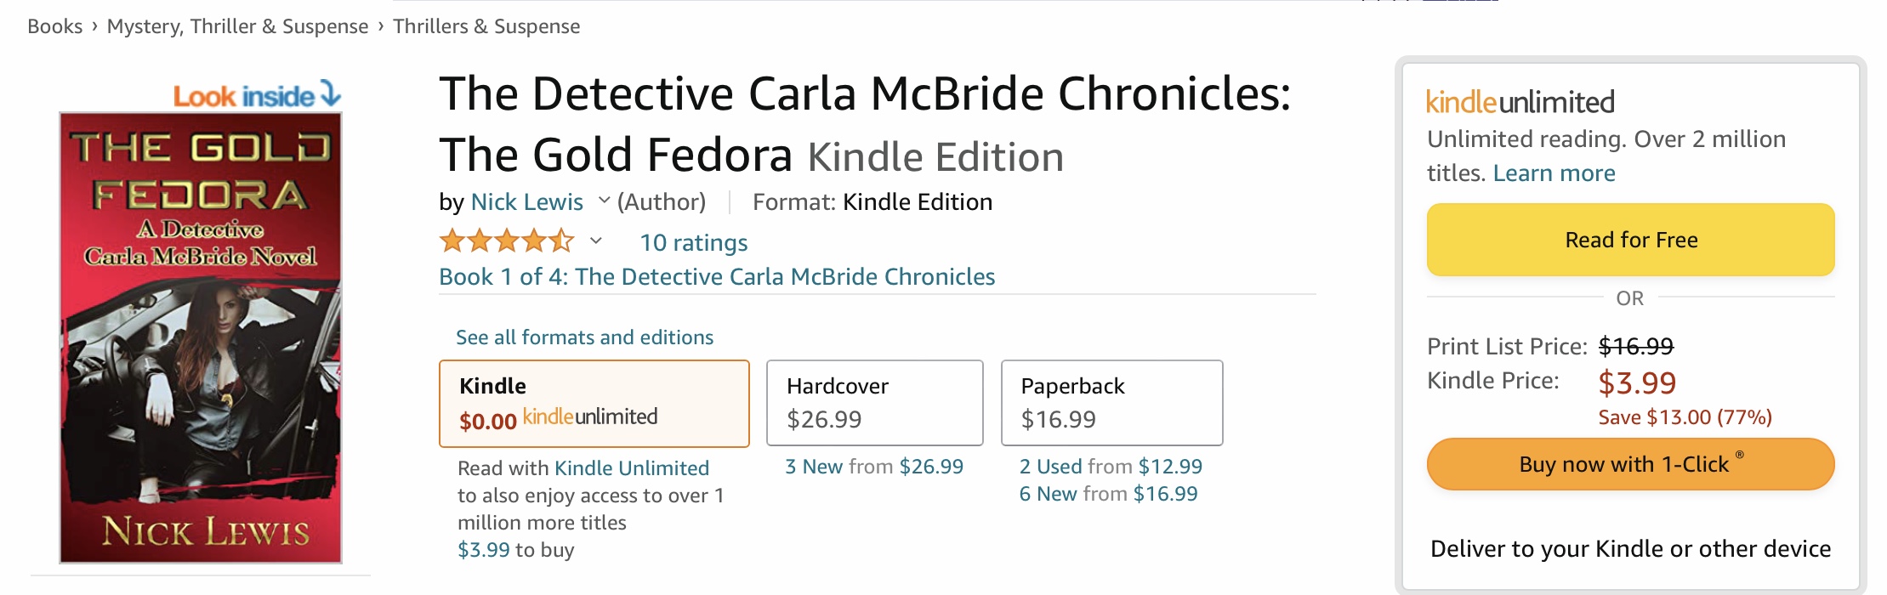The image size is (1887, 595).
Task: Open the 10 ratings link
Action: (x=693, y=243)
